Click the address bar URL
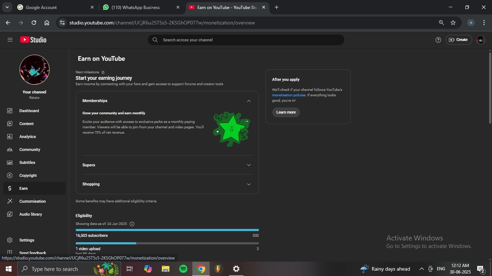 click(162, 23)
